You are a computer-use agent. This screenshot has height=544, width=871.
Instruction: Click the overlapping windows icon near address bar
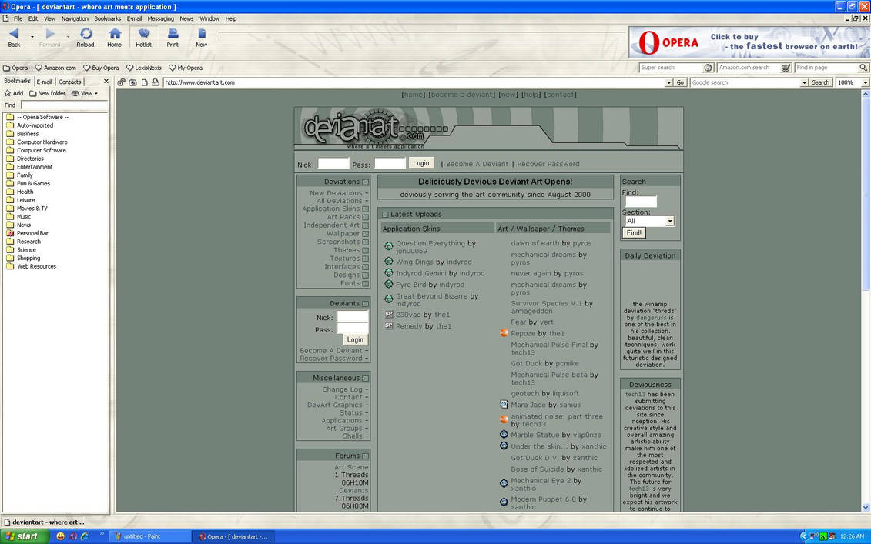(121, 82)
